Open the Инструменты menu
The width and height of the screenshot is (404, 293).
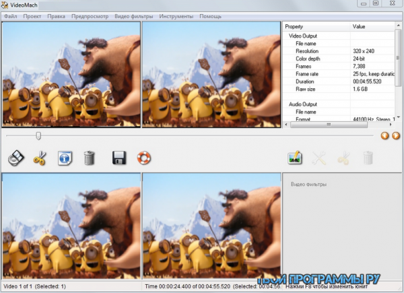(176, 16)
